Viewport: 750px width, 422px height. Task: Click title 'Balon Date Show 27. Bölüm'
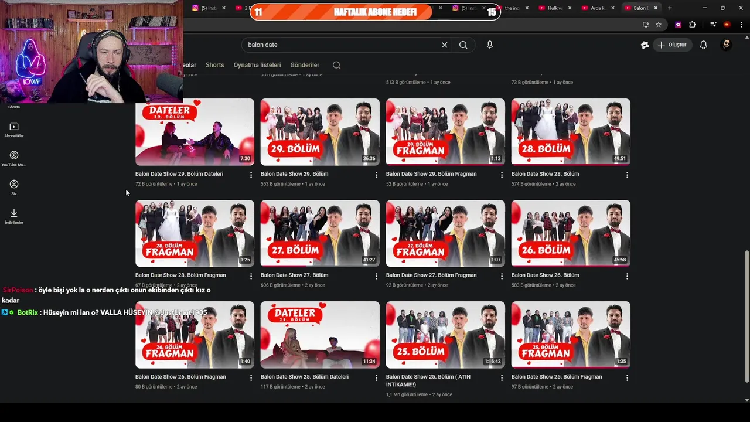coord(294,275)
